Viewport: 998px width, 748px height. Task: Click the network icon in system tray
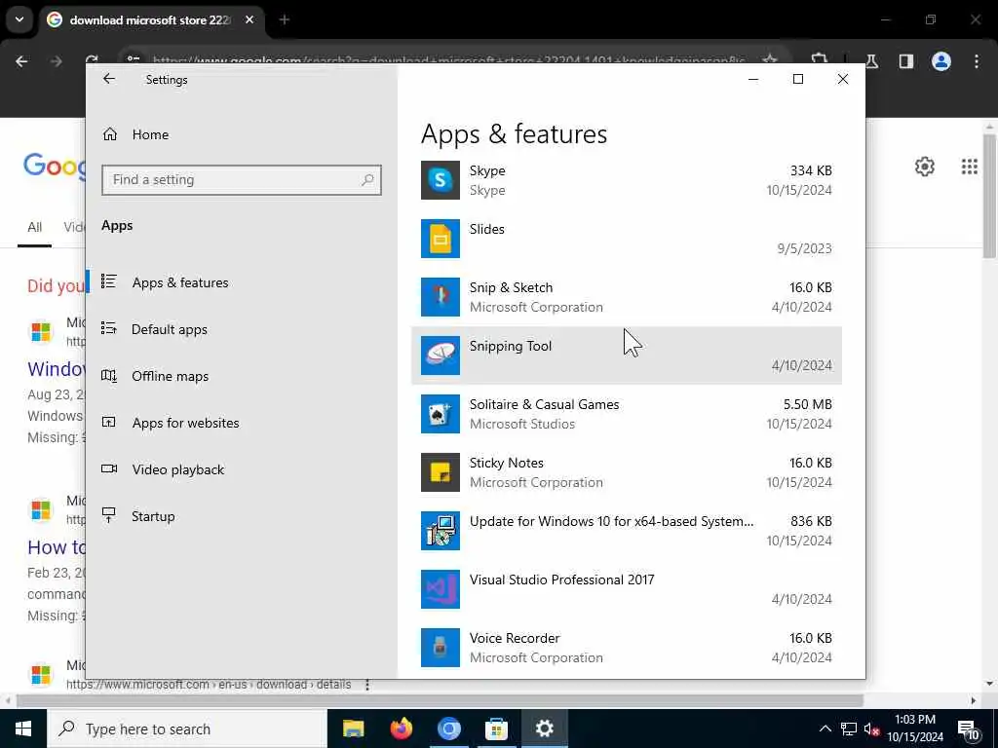pos(849,729)
